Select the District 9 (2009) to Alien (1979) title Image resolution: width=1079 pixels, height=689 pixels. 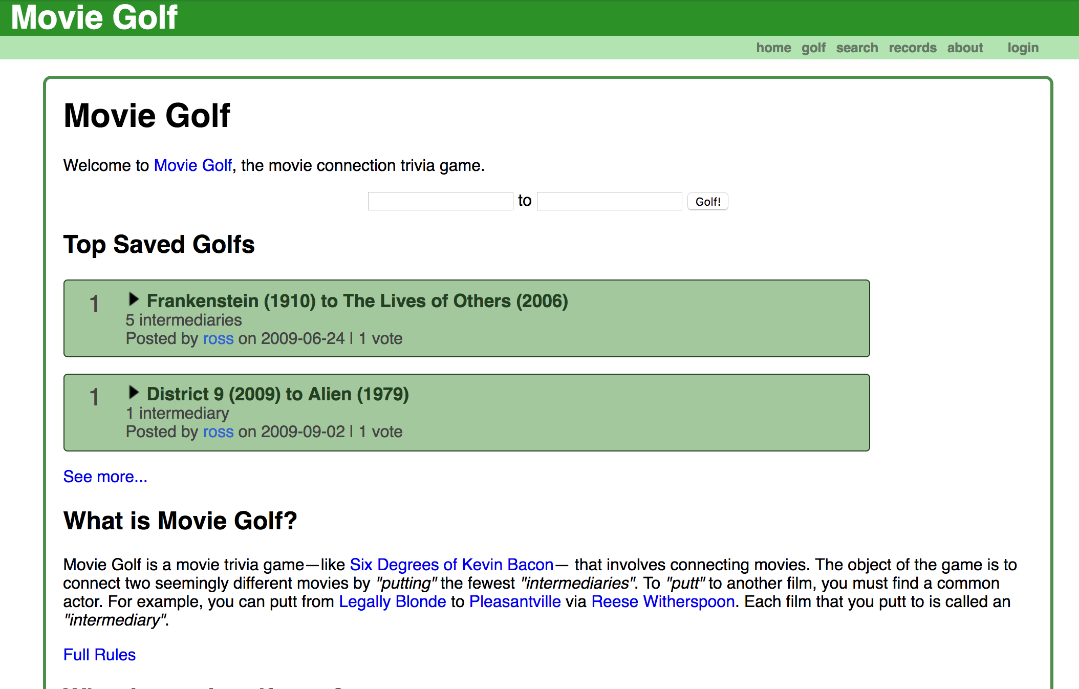pyautogui.click(x=278, y=394)
